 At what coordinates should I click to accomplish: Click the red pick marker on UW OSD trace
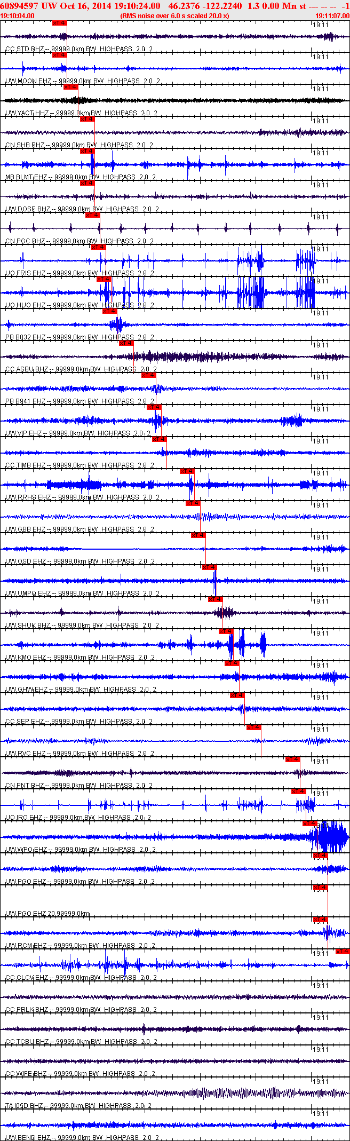(x=198, y=535)
